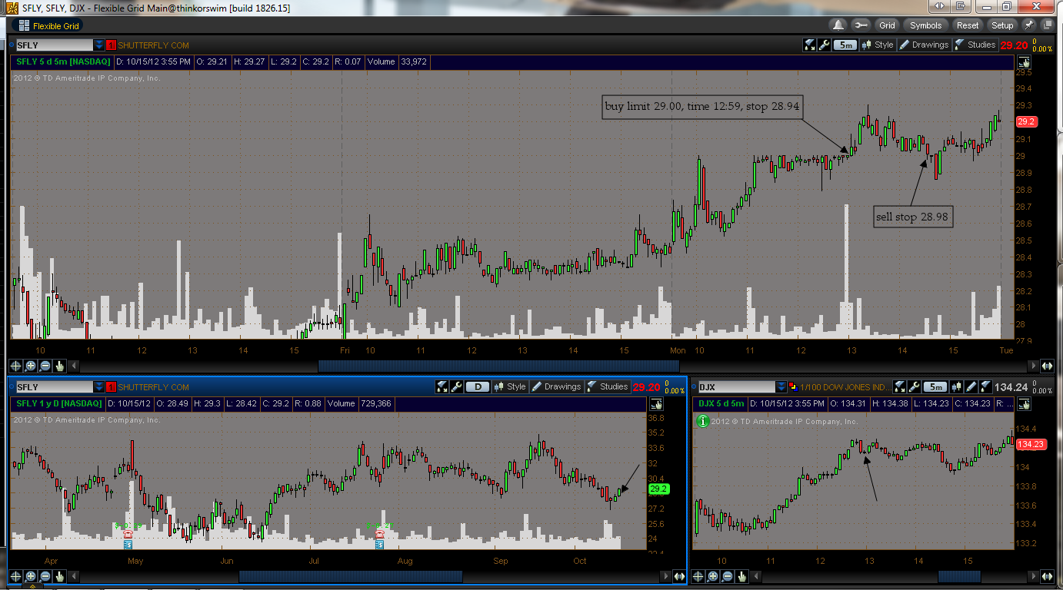This screenshot has width=1063, height=590.
Task: Change the 5m timeframe in DJX chart
Action: pos(935,386)
